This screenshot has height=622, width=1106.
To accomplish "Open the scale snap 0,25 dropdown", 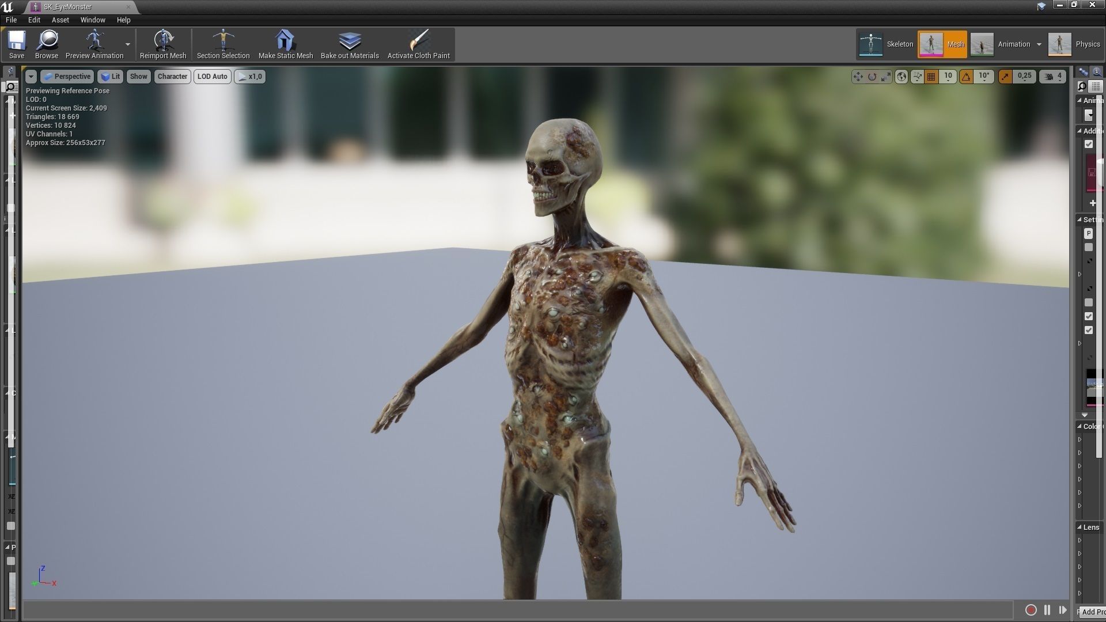I will pos(1024,77).
